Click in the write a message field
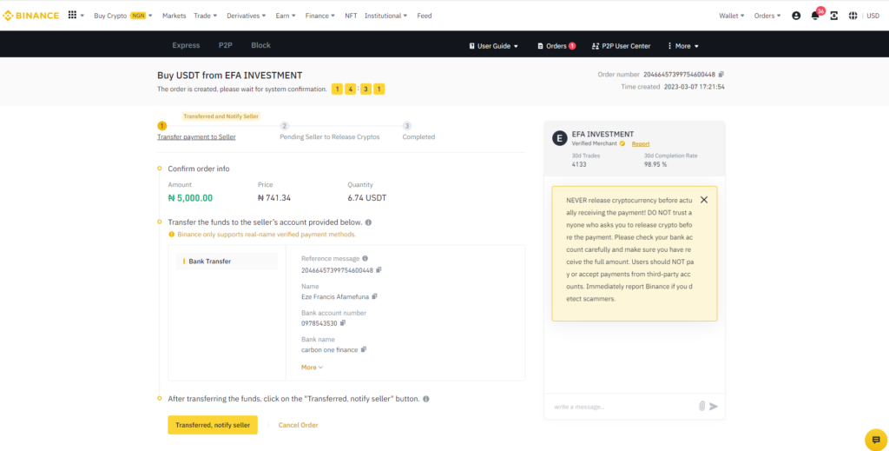This screenshot has width=889, height=451. point(622,407)
